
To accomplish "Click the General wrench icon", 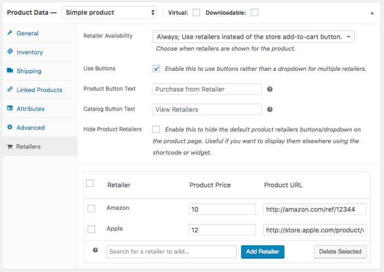I will point(10,33).
